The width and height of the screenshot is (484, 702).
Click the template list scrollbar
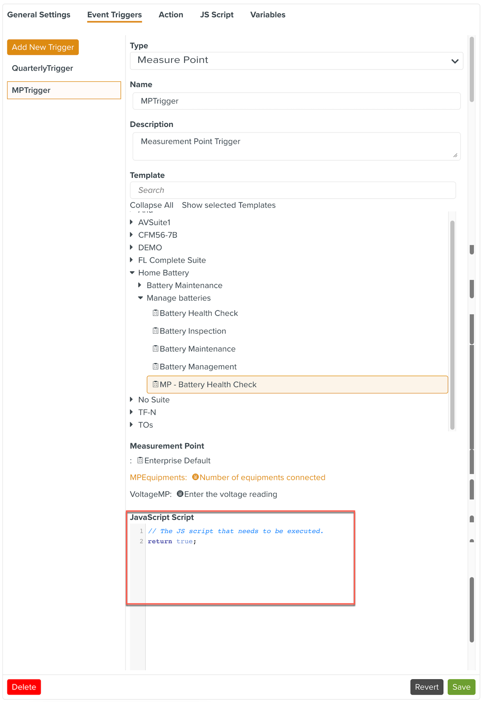[452, 325]
